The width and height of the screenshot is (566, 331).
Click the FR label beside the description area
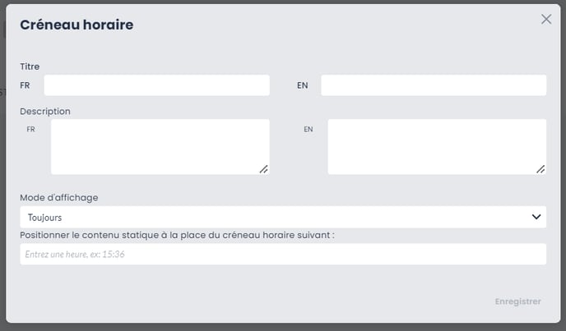click(31, 129)
